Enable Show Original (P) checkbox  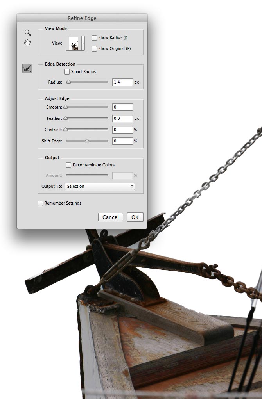tap(94, 48)
